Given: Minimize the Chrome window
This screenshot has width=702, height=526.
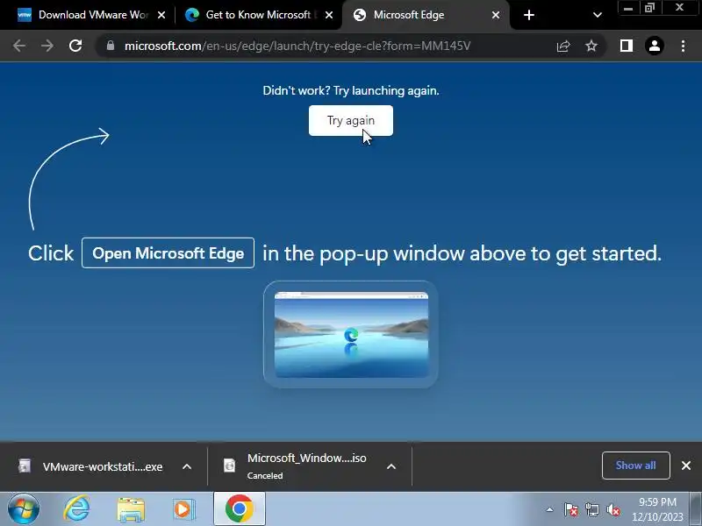Looking at the screenshot, I should click(628, 8).
